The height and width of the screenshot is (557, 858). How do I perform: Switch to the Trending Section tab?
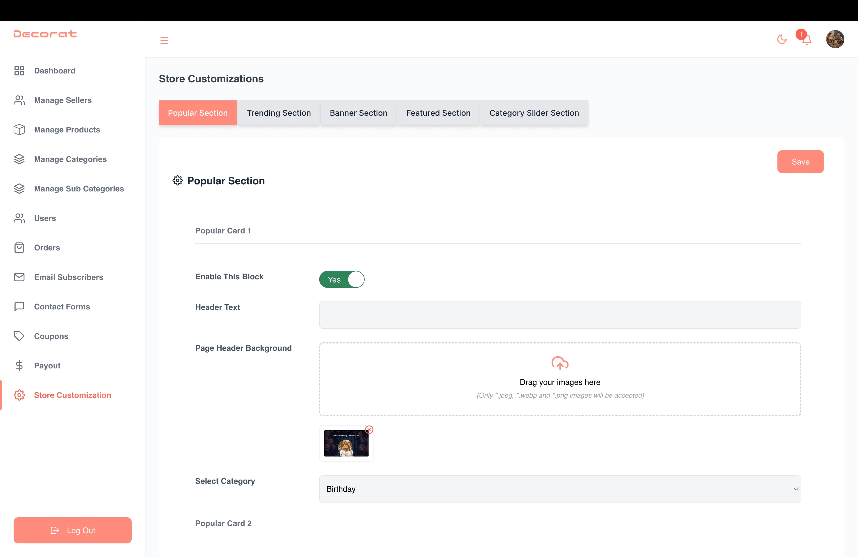pos(279,113)
